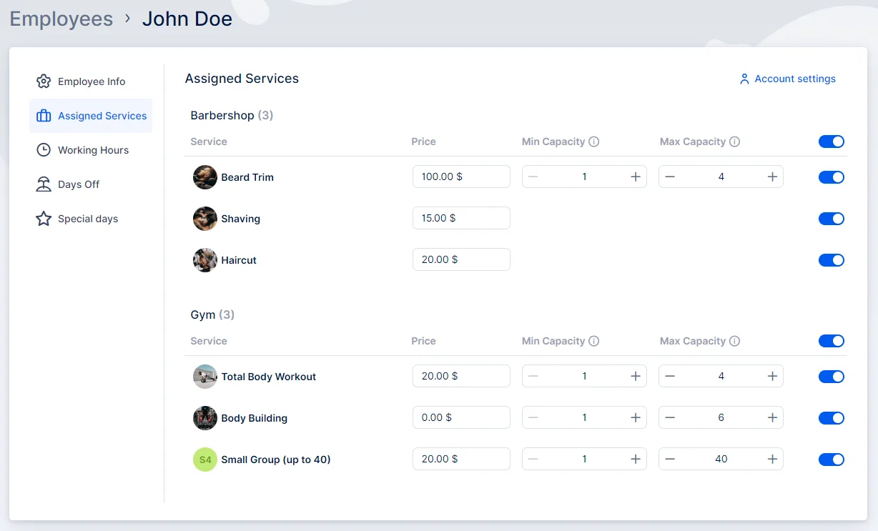Decrease Small Group max capacity with minus

670,459
